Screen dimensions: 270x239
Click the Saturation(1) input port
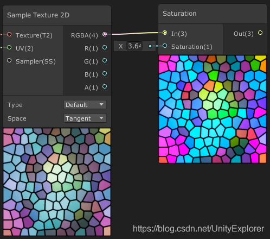pos(165,46)
